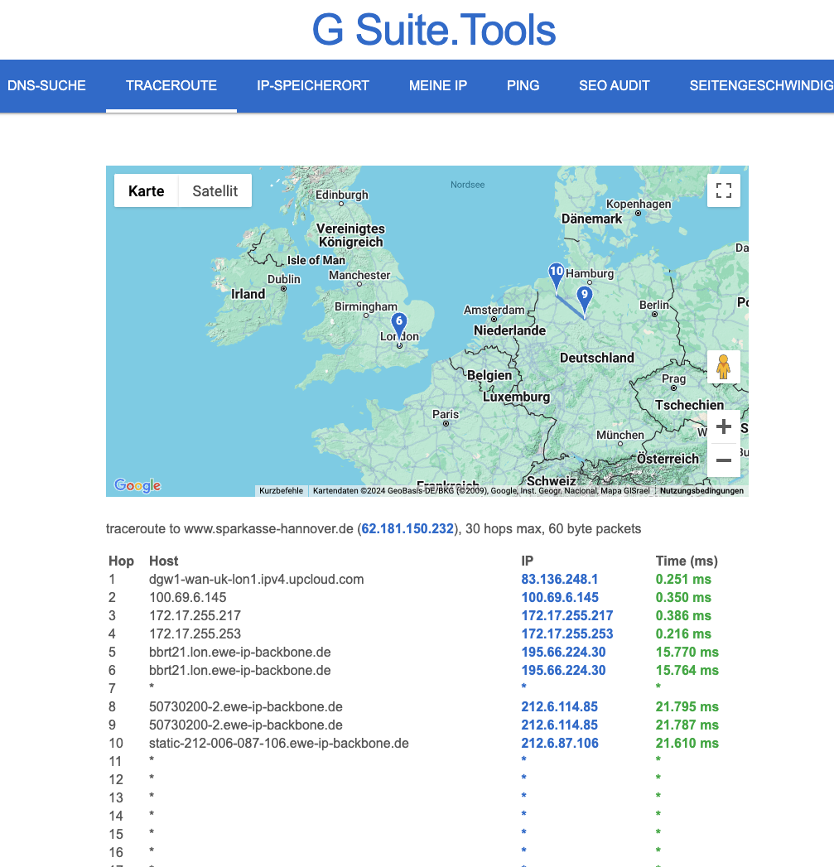Screen dimensions: 834x867
Task: Click the Street View pegman icon
Action: point(723,367)
